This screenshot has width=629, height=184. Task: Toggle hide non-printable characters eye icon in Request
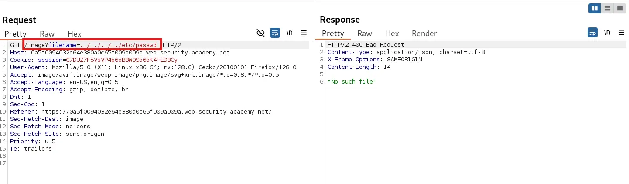(260, 33)
